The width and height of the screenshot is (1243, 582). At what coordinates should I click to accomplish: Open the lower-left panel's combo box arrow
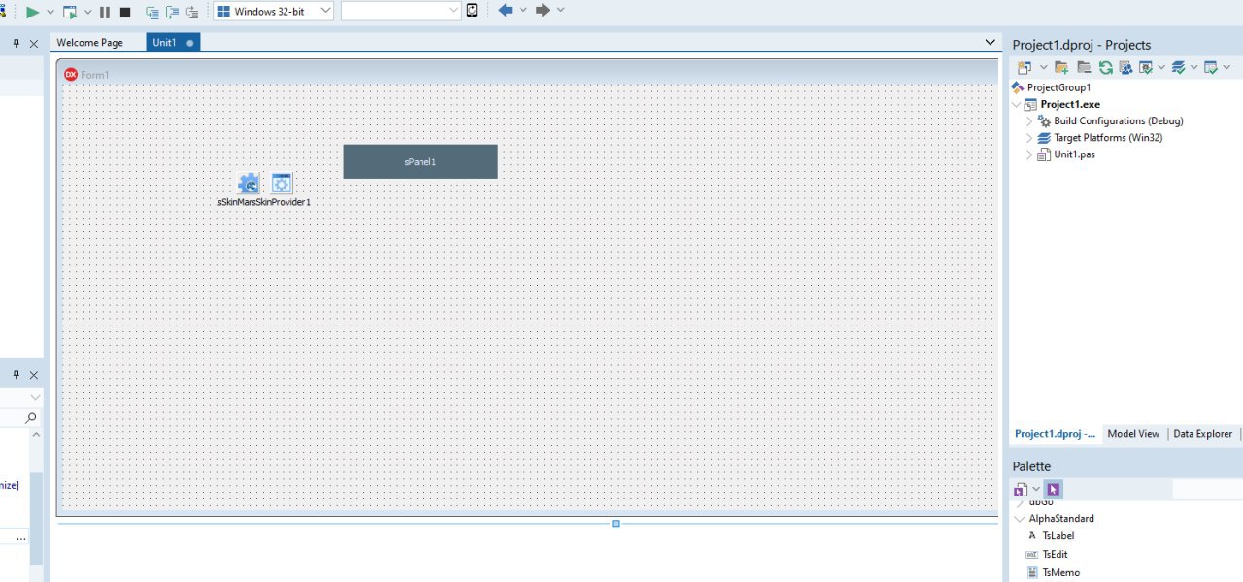click(35, 397)
